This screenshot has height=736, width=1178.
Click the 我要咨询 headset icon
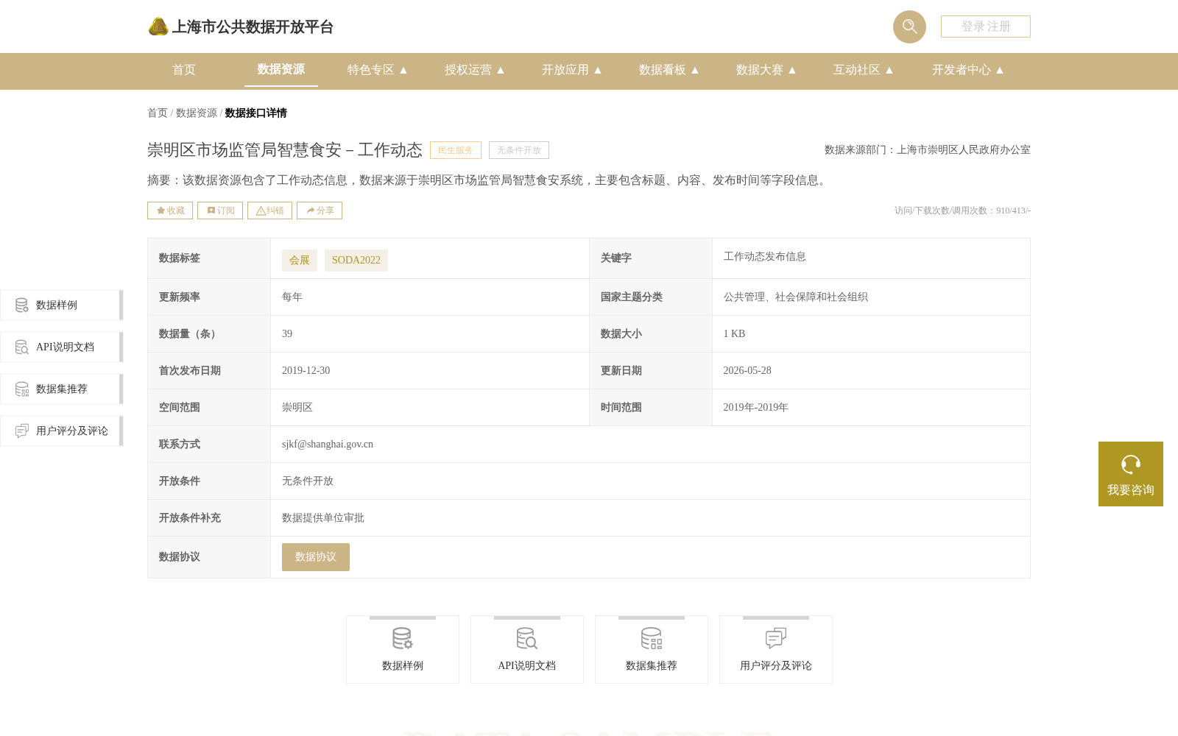tap(1131, 464)
